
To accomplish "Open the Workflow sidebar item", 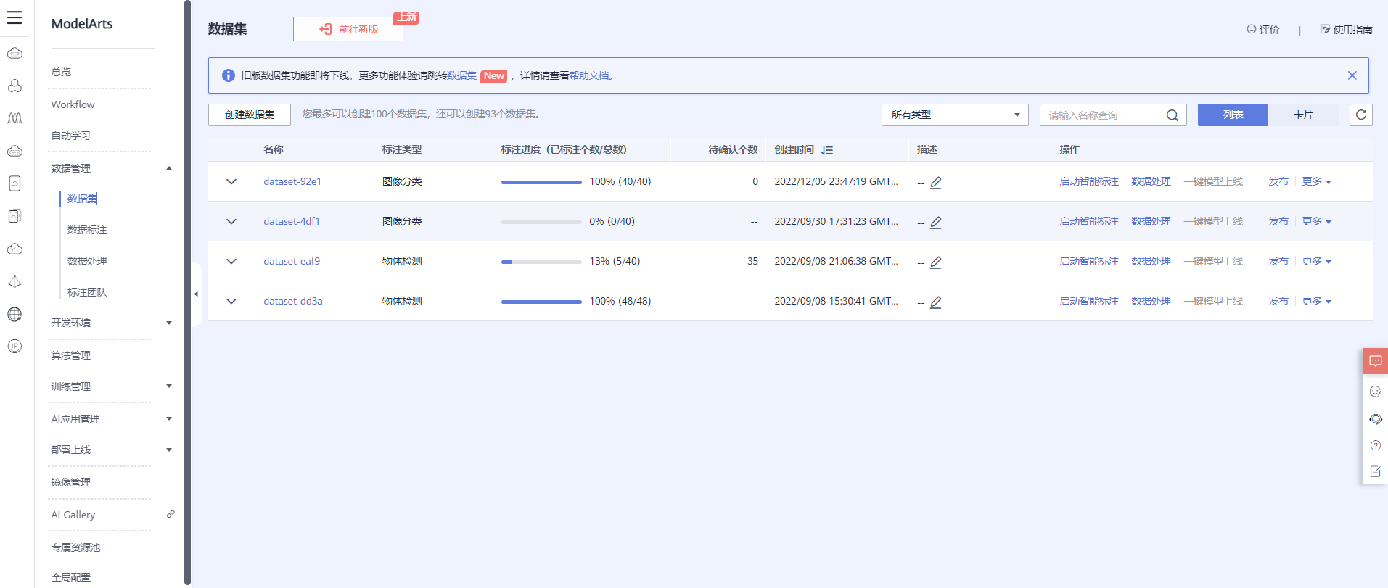I will pyautogui.click(x=73, y=104).
